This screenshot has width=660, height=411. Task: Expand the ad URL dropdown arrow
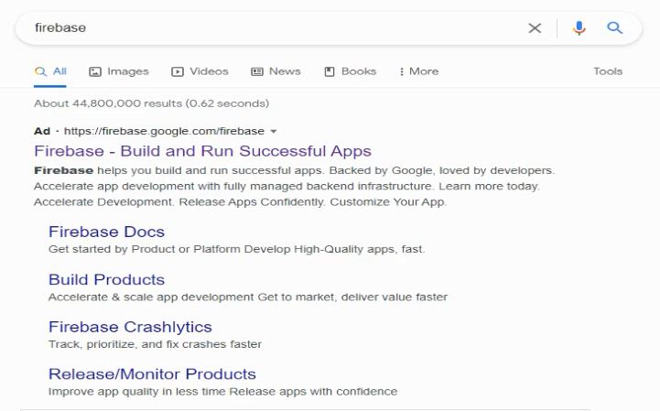pyautogui.click(x=274, y=132)
